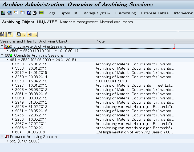
Task: Click the layout grid button icon
Action: click(30, 35)
